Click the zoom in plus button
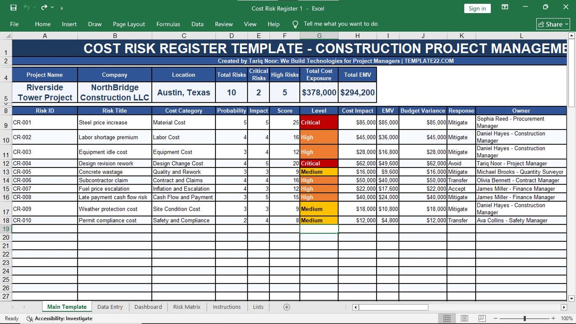 (553, 319)
